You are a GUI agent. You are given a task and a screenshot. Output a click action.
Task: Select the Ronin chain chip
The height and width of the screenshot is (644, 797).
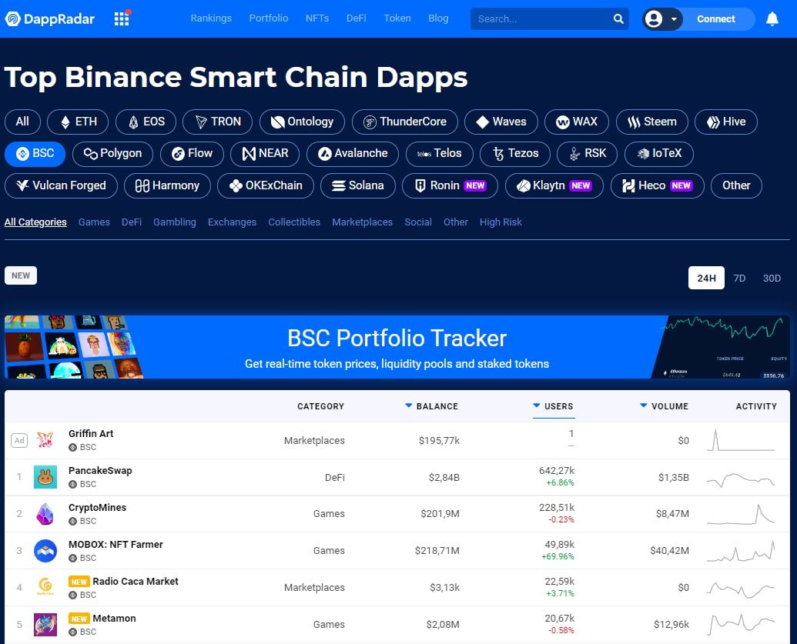(450, 186)
